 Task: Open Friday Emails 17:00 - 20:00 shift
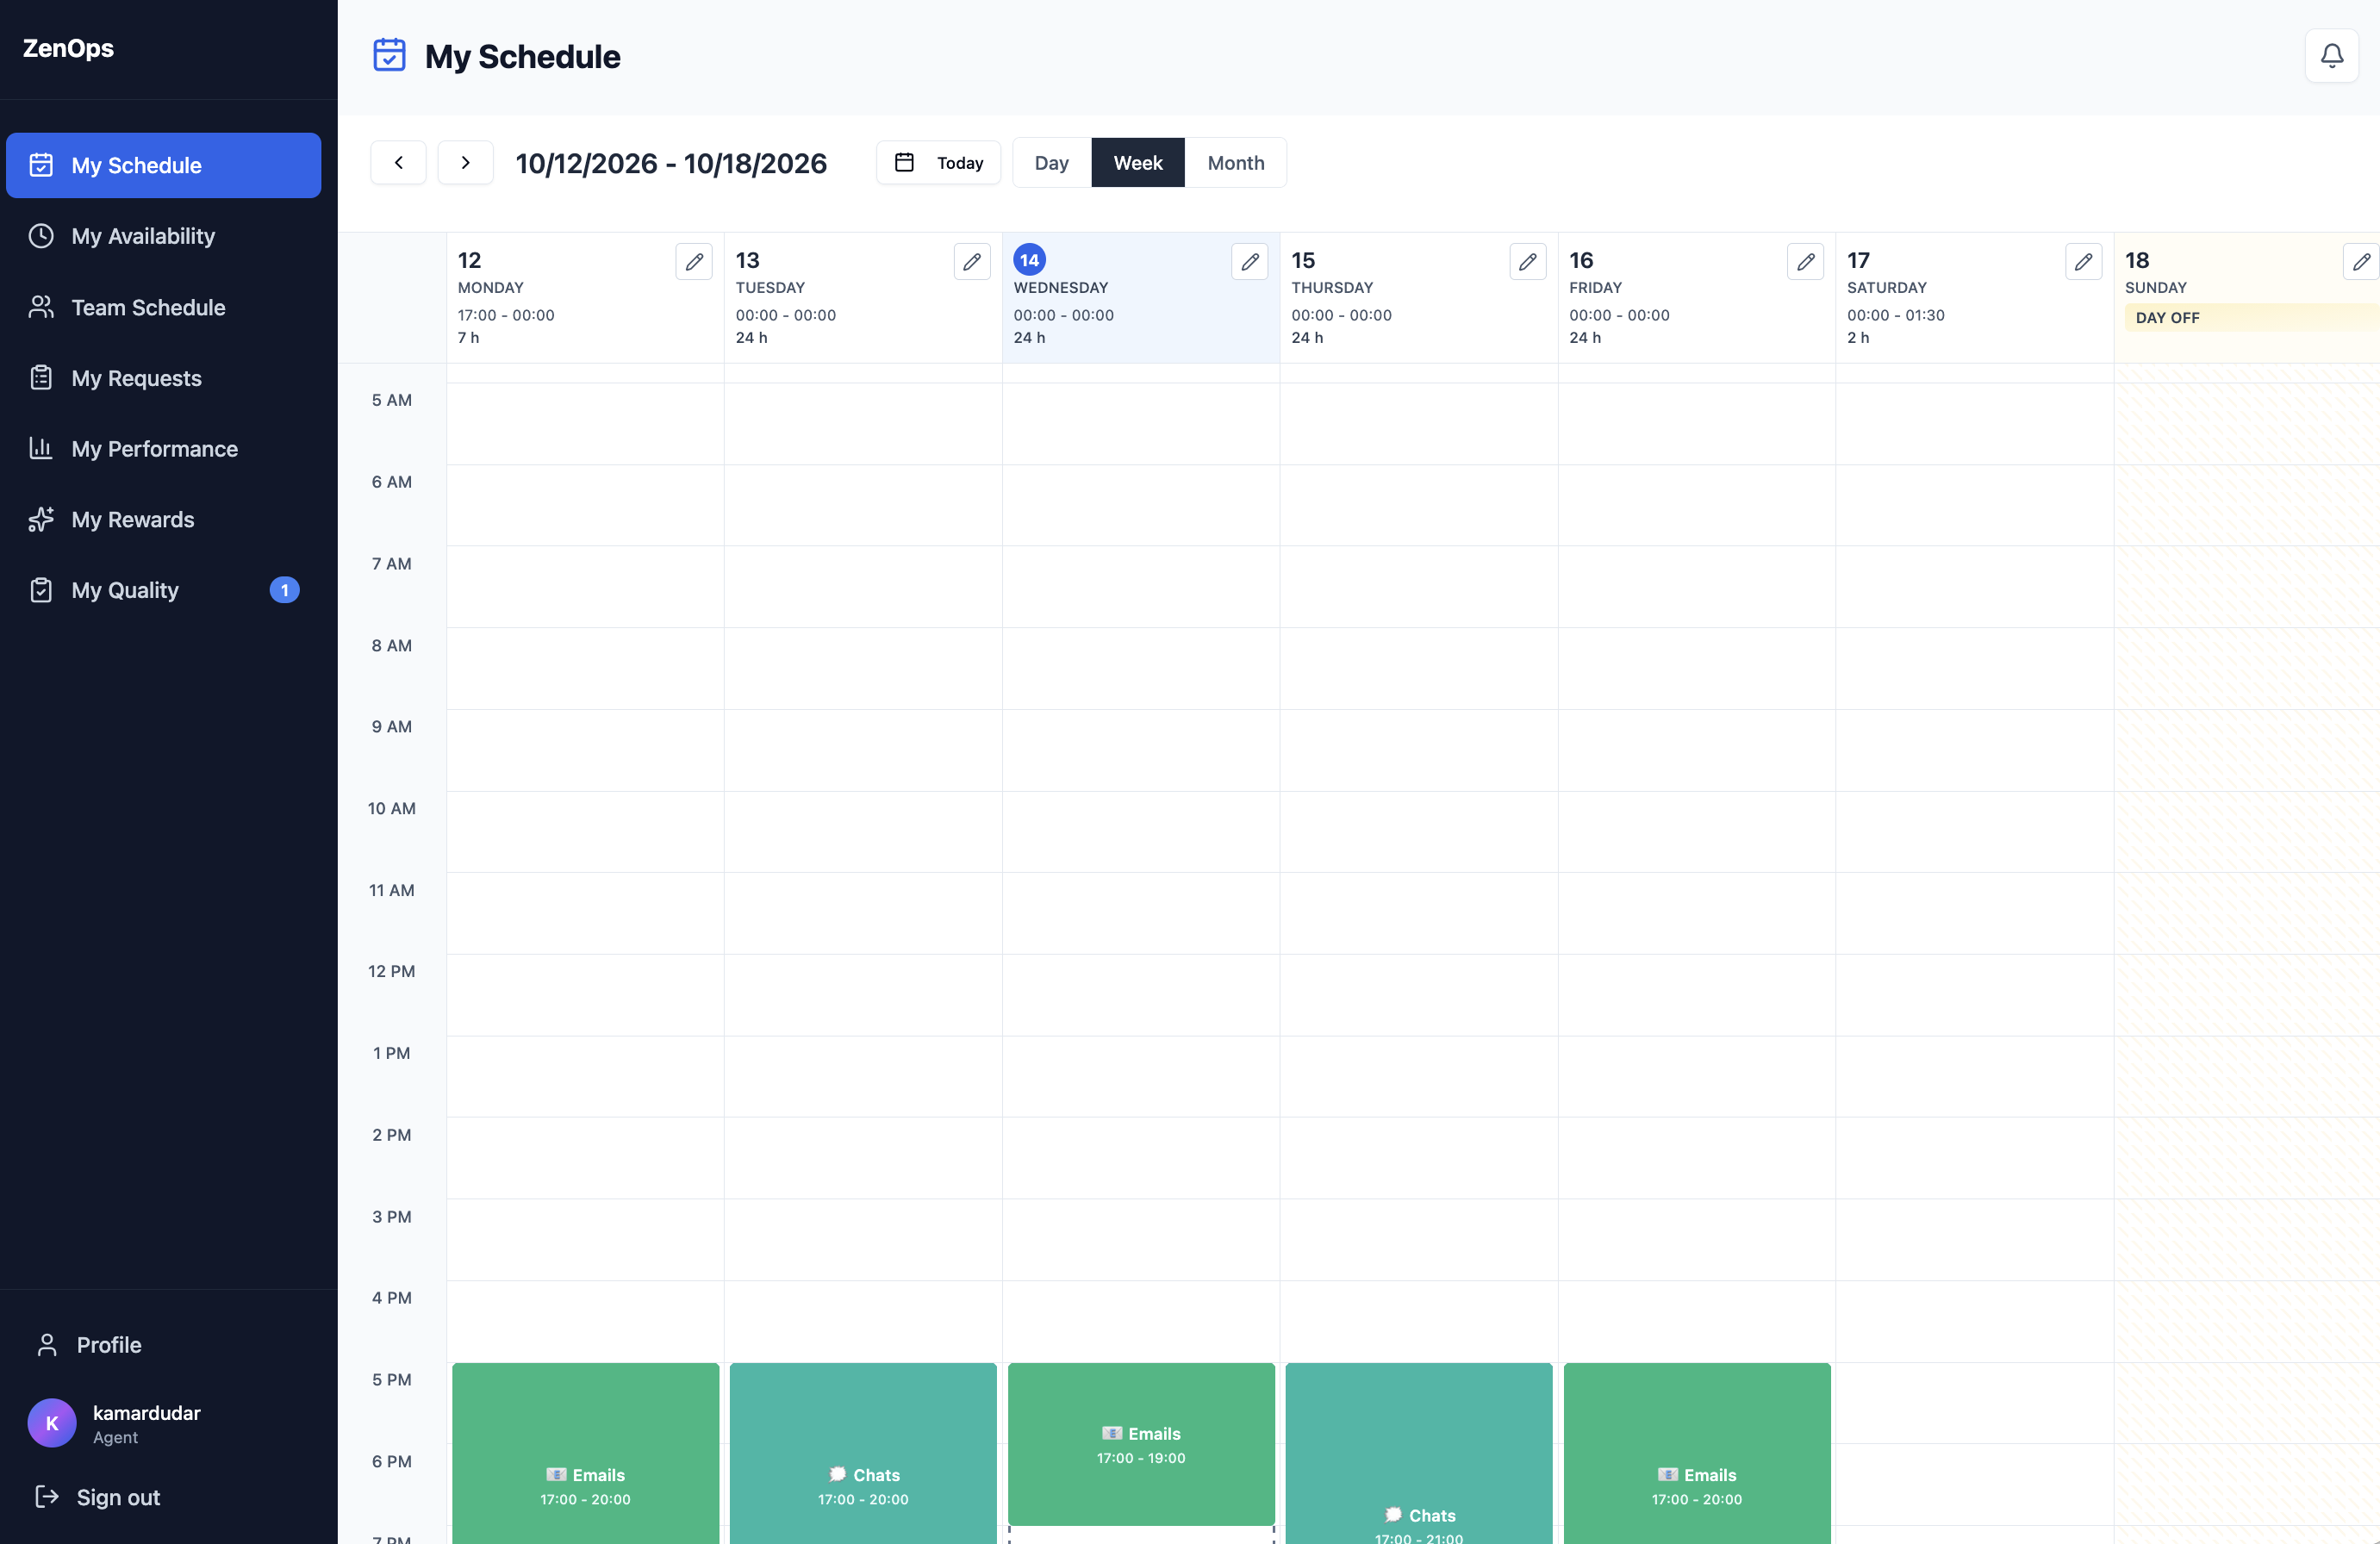click(x=1697, y=1454)
